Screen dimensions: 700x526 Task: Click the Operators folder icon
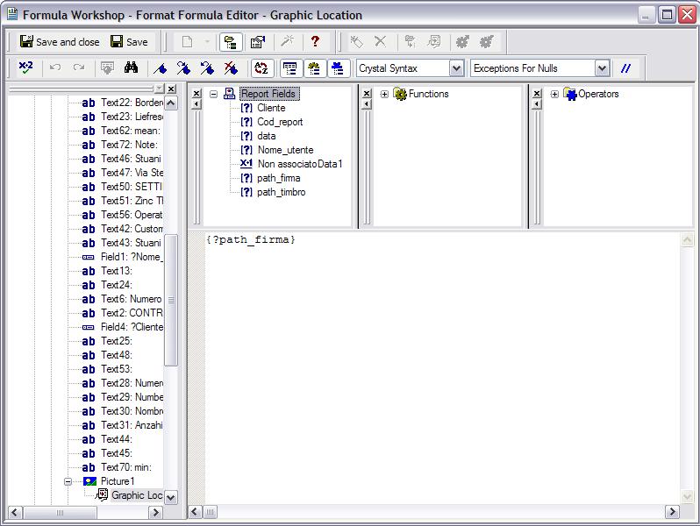coord(570,94)
